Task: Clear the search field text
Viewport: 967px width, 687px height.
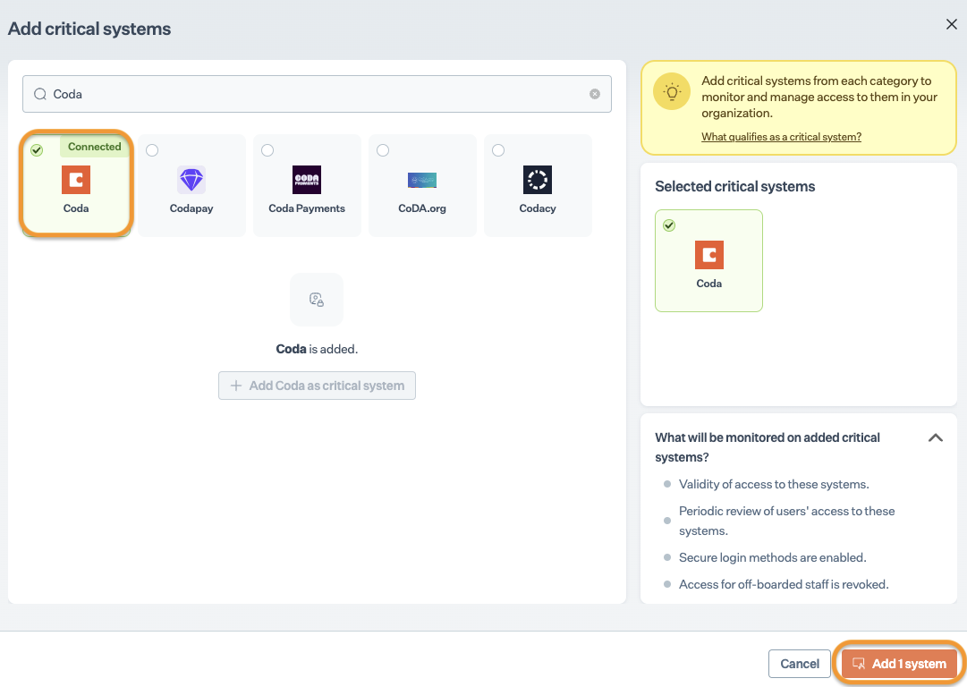Action: pyautogui.click(x=595, y=94)
